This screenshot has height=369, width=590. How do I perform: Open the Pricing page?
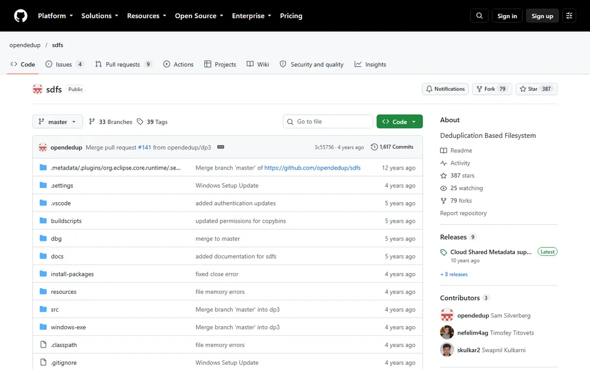pos(291,16)
